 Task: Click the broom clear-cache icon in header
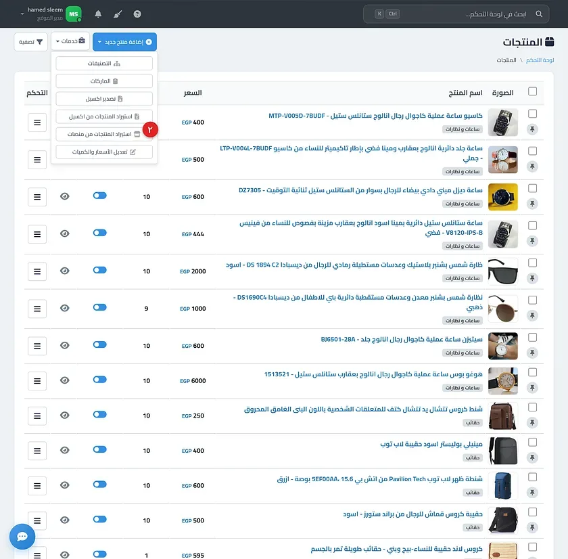[x=118, y=14]
